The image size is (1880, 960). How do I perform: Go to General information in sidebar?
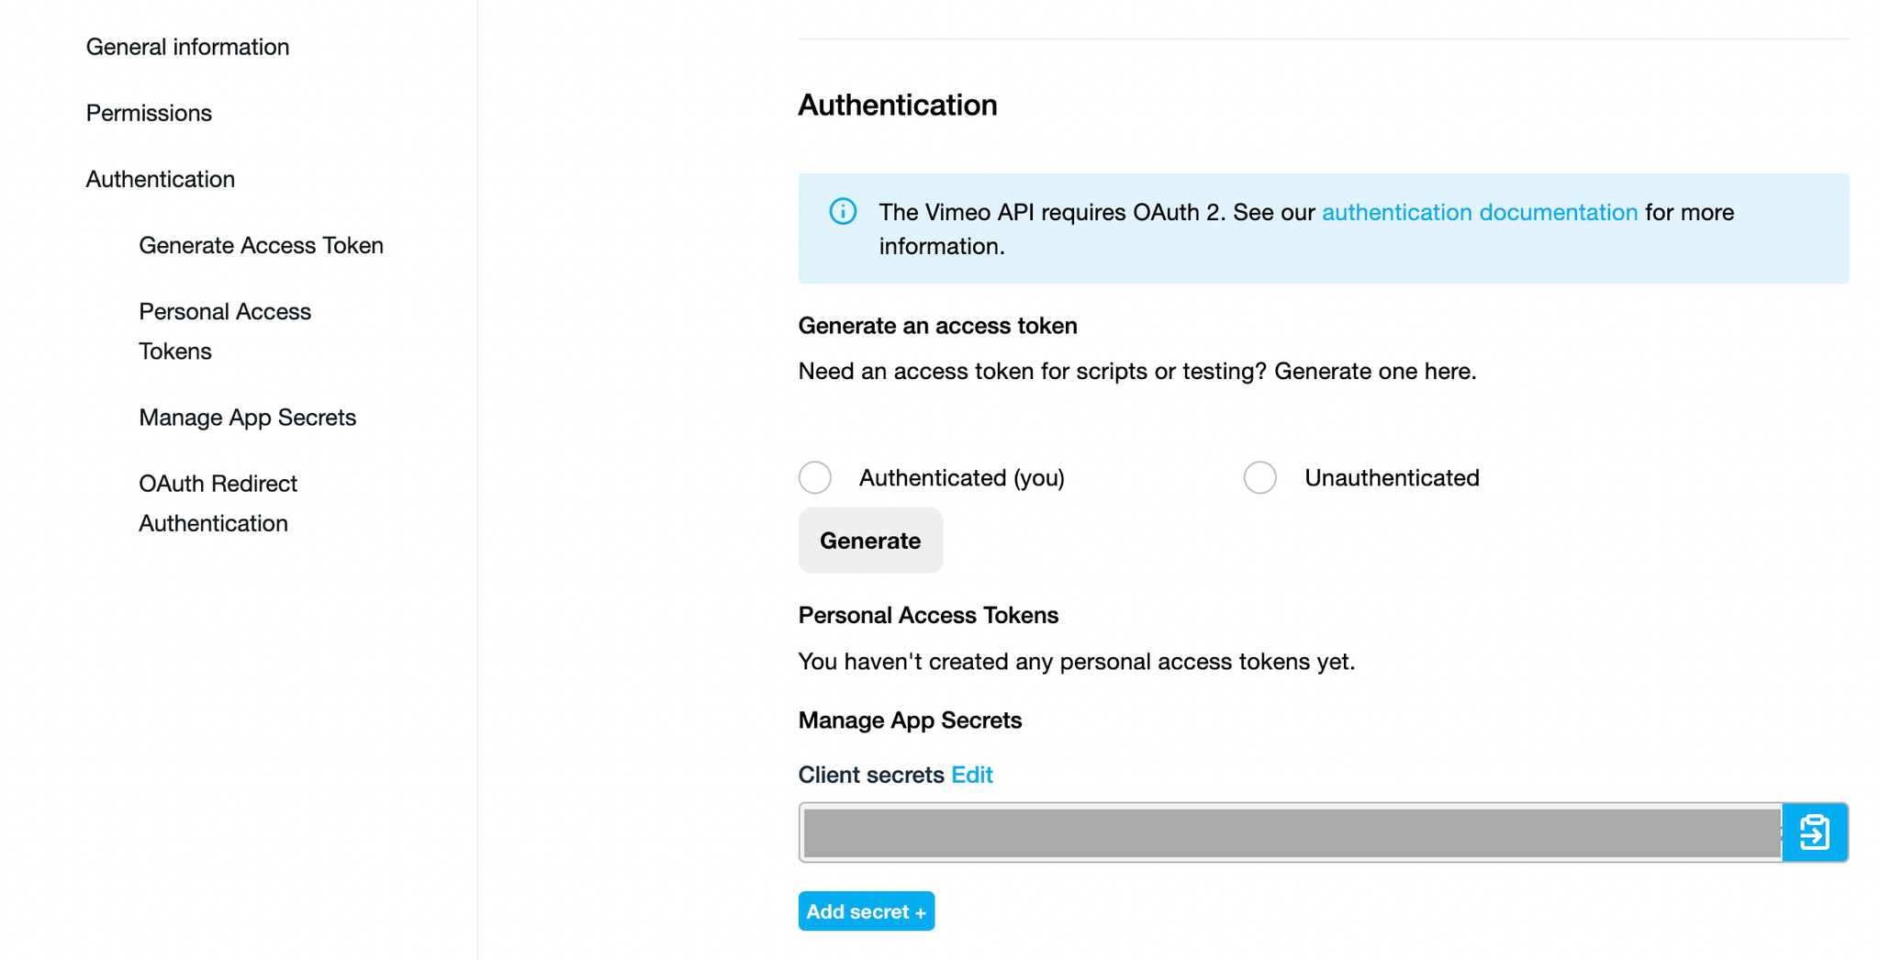tap(187, 47)
